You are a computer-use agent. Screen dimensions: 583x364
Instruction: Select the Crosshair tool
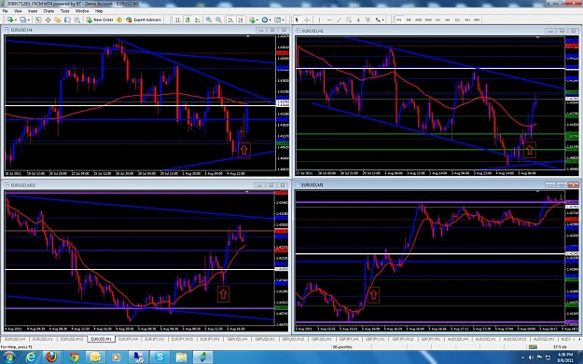(x=307, y=20)
